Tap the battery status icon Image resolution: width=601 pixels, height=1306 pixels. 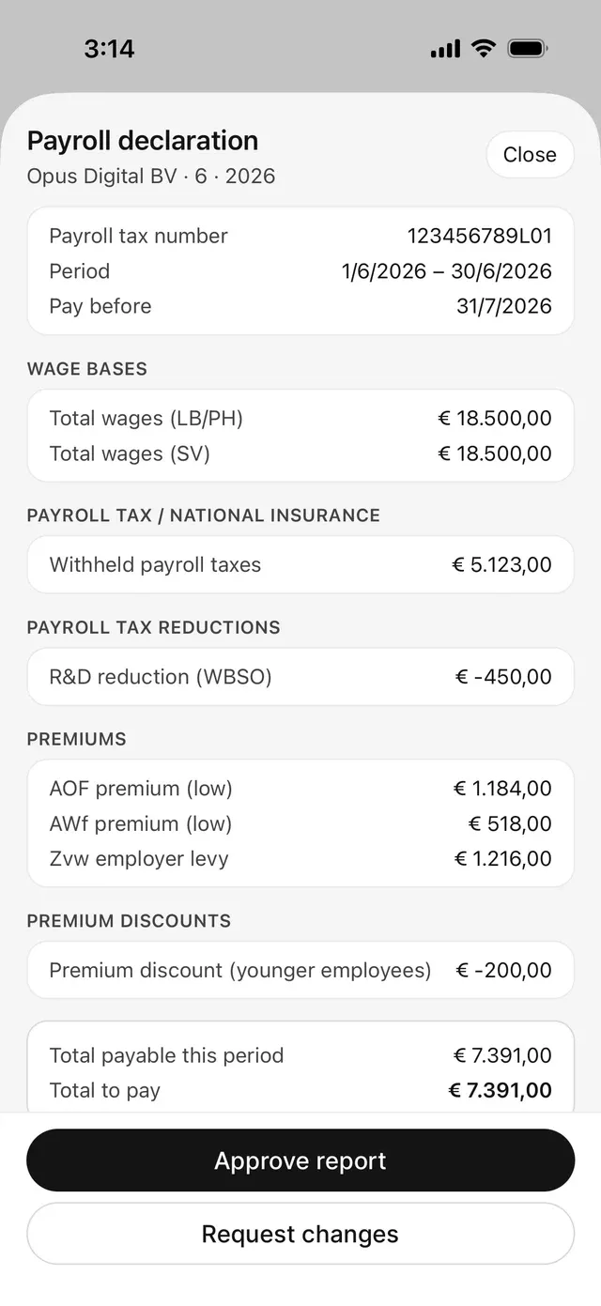(x=529, y=48)
